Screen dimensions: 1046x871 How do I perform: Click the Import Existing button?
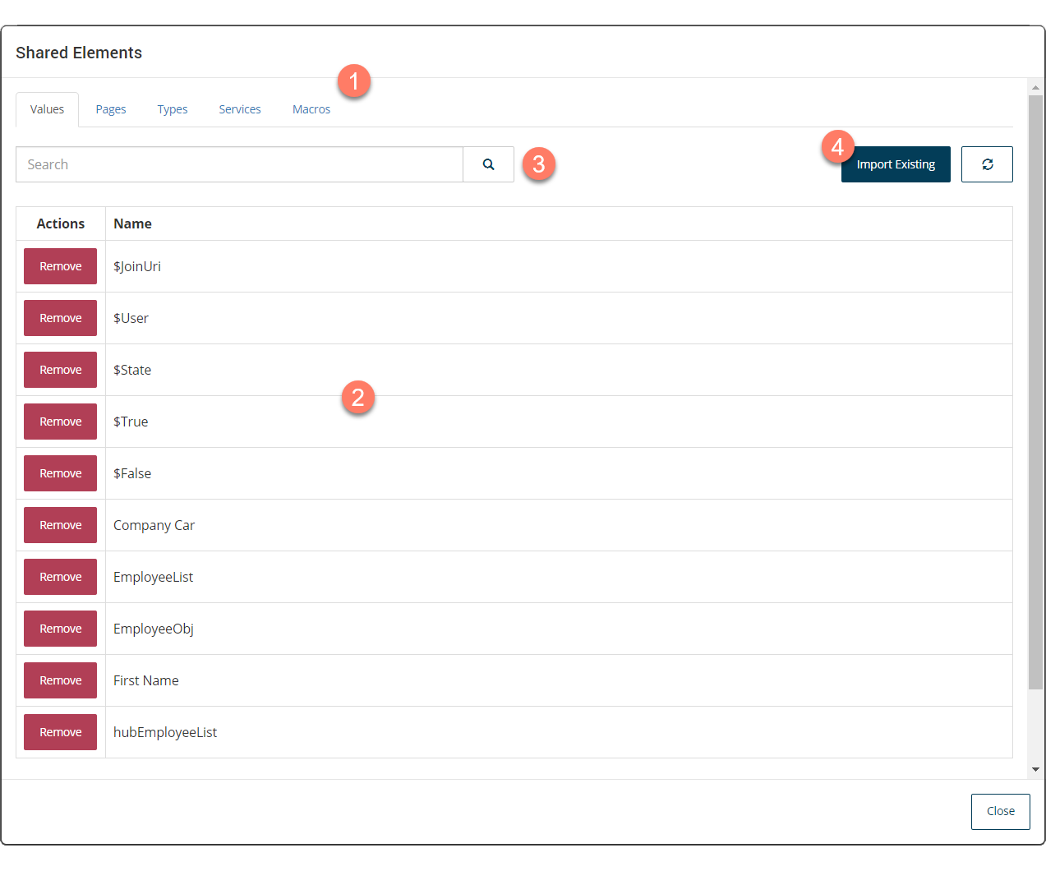(896, 164)
